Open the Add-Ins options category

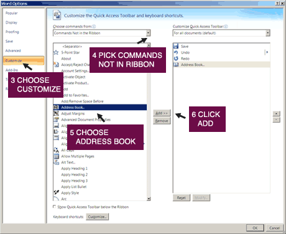tap(12, 70)
